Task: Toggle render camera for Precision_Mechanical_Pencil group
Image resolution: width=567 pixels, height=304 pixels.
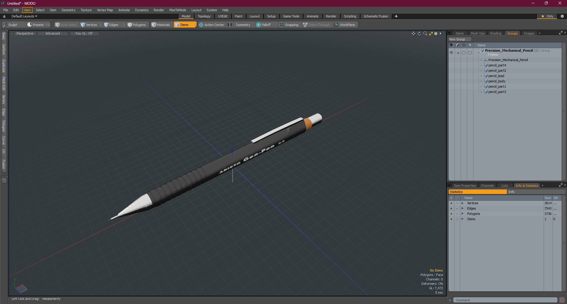Action: (x=458, y=53)
